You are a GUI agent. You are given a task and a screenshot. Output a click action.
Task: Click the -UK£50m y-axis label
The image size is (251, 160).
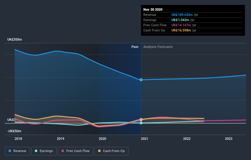[x=14, y=131]
